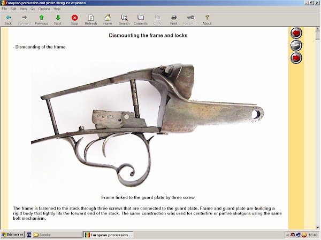Viewport: 321px width, 240px height.
Task: Select European percussion taskbar button
Action: tap(108, 235)
